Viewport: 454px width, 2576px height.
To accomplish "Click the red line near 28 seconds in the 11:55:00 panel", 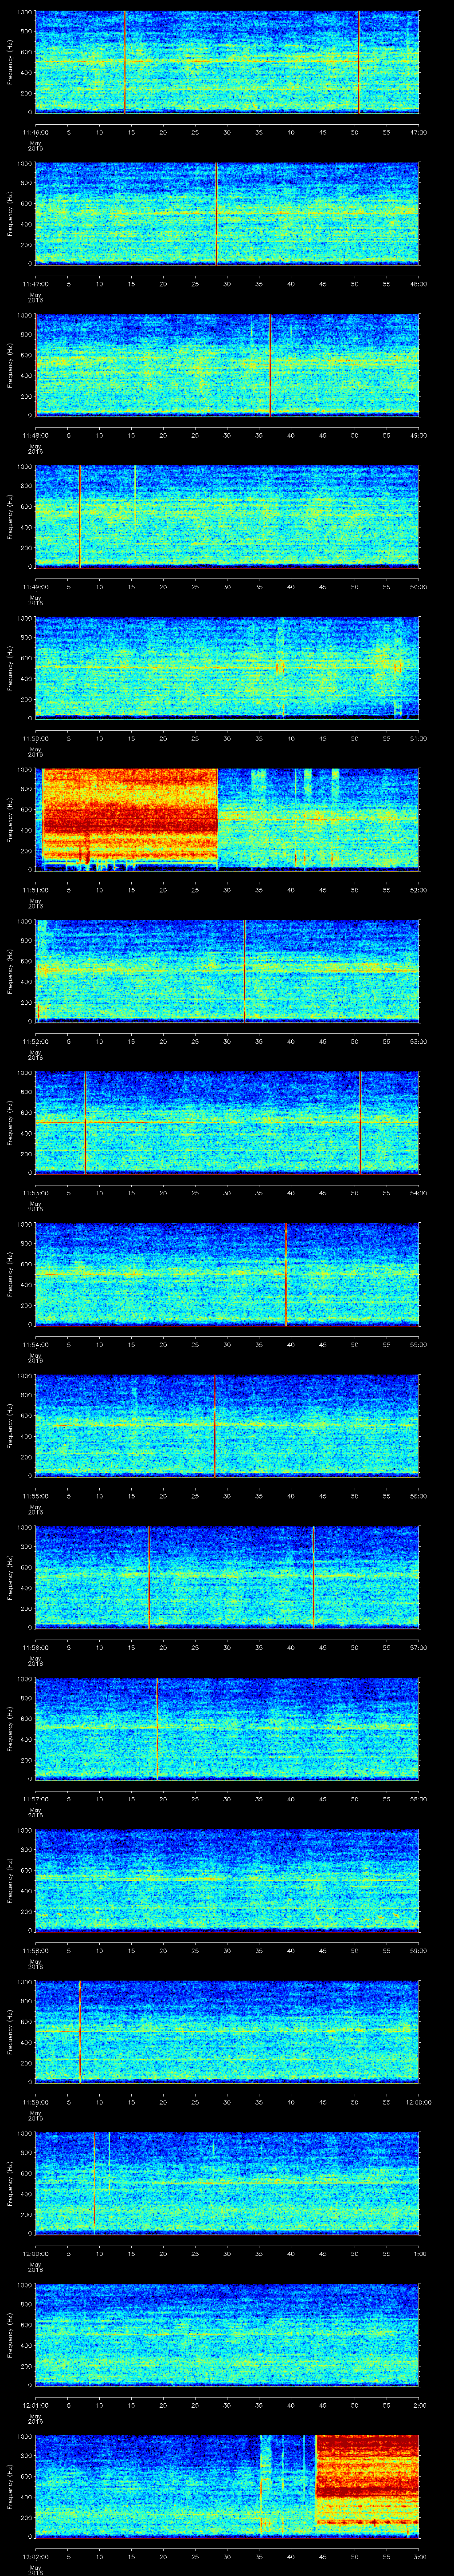I will (x=215, y=1425).
